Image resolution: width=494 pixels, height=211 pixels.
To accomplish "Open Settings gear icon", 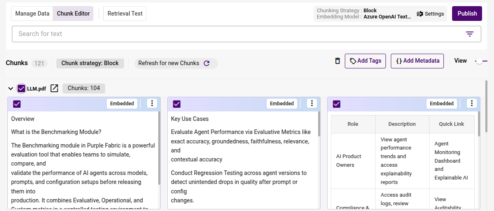I will click(x=420, y=14).
